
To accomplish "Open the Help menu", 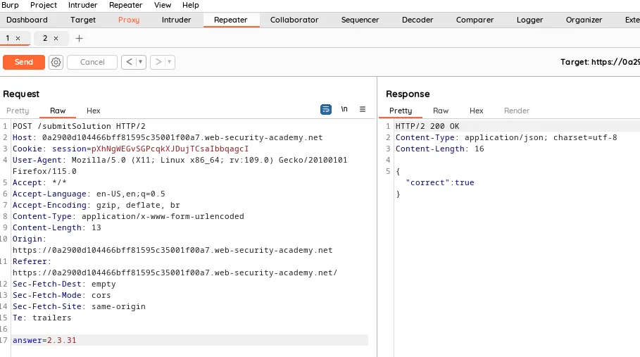I will point(190,6).
